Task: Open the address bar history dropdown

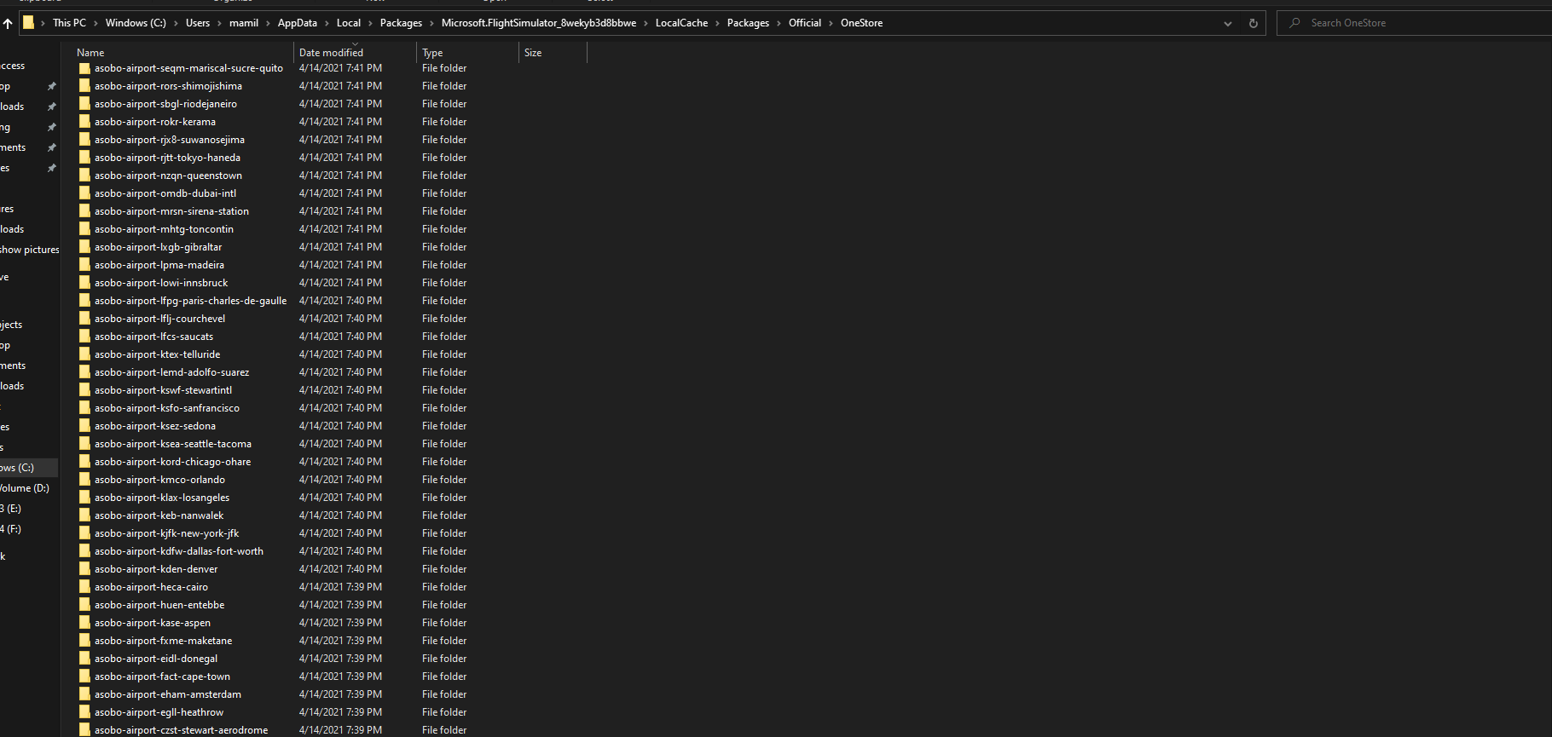Action: 1227,24
